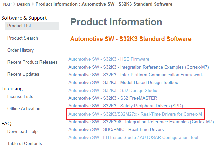Open Download Help under FAQ
Viewport: 218px width, 146px height.
[22, 132]
